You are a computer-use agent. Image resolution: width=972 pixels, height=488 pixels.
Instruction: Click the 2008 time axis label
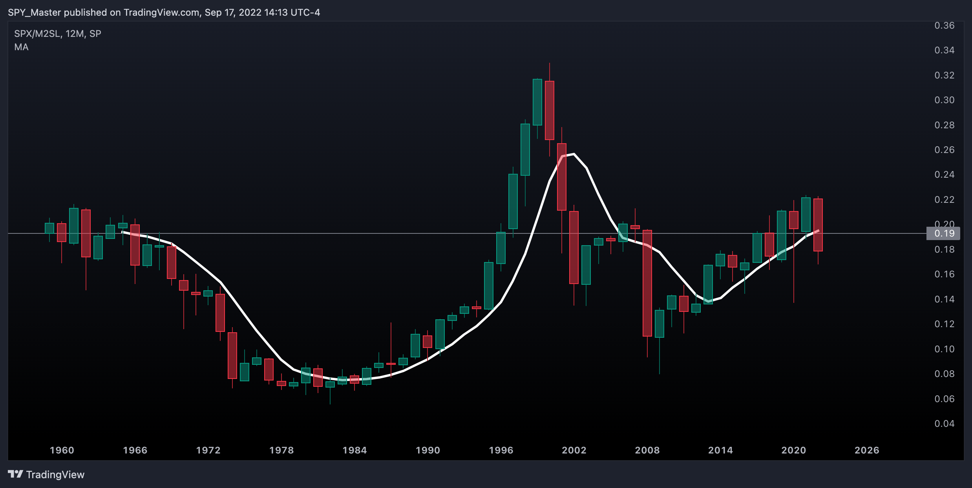click(x=647, y=450)
